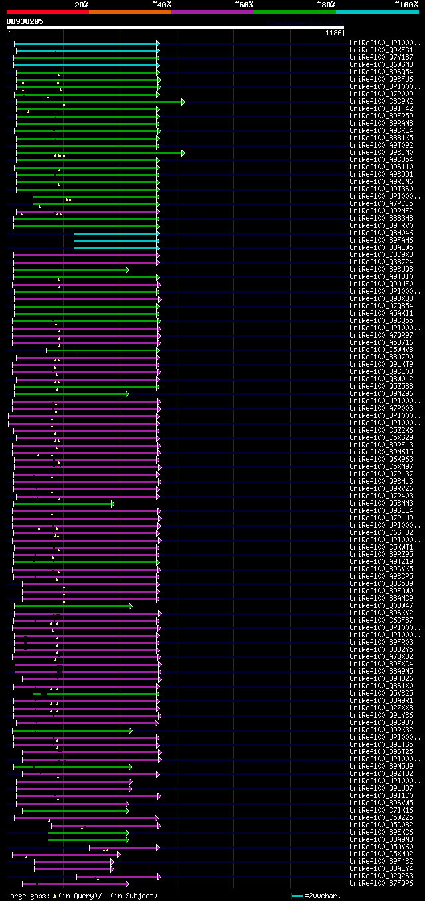Select label UniRef100_Q9ZT82

pyautogui.click(x=381, y=774)
